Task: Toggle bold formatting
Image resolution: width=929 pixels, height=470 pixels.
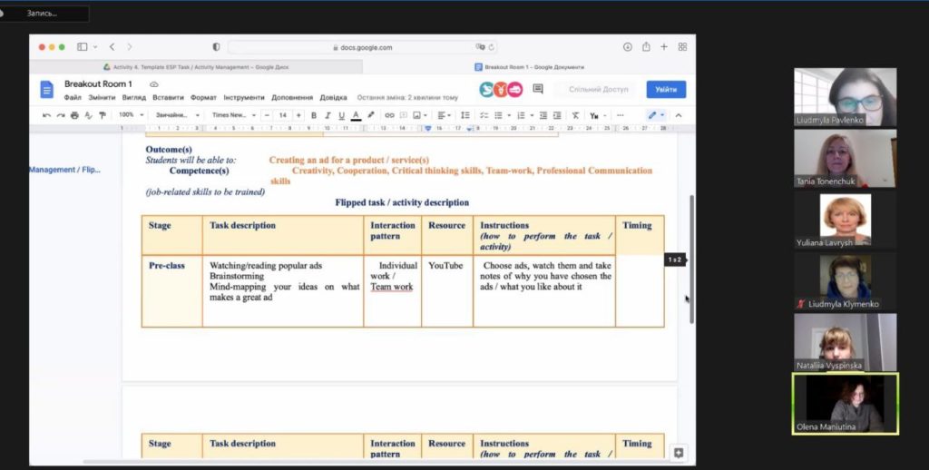Action: point(313,115)
